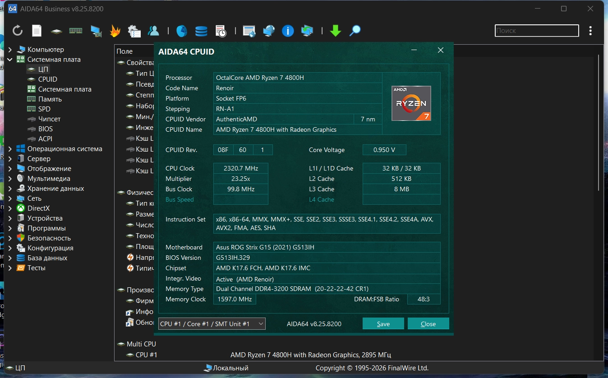Click the blue database stack icon
The height and width of the screenshot is (378, 608).
tap(201, 31)
